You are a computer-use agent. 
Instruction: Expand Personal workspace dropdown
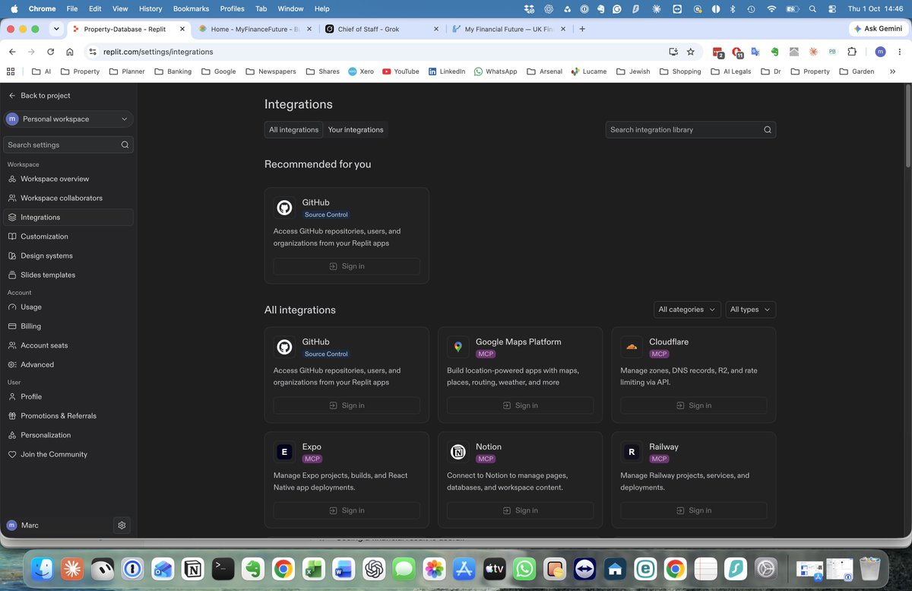[68, 119]
